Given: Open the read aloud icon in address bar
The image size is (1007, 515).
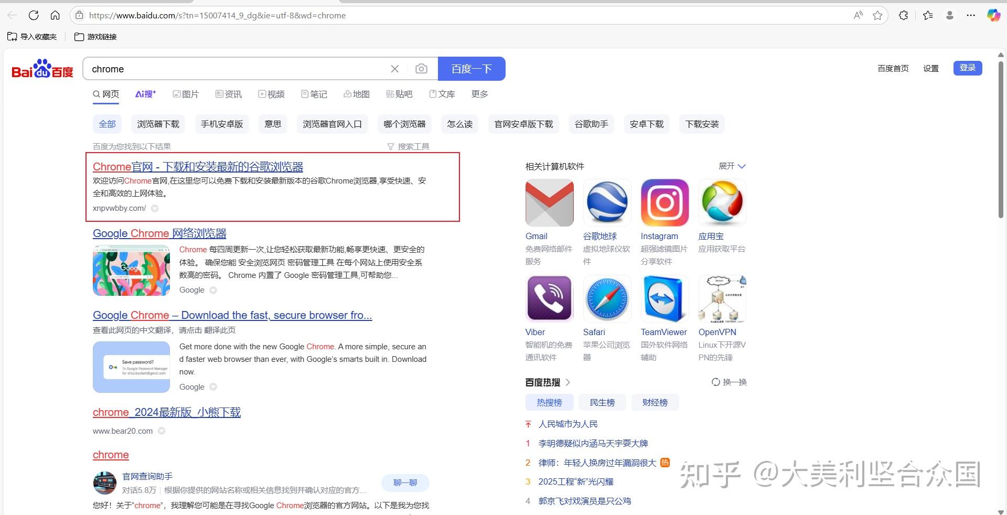Looking at the screenshot, I should click(858, 15).
